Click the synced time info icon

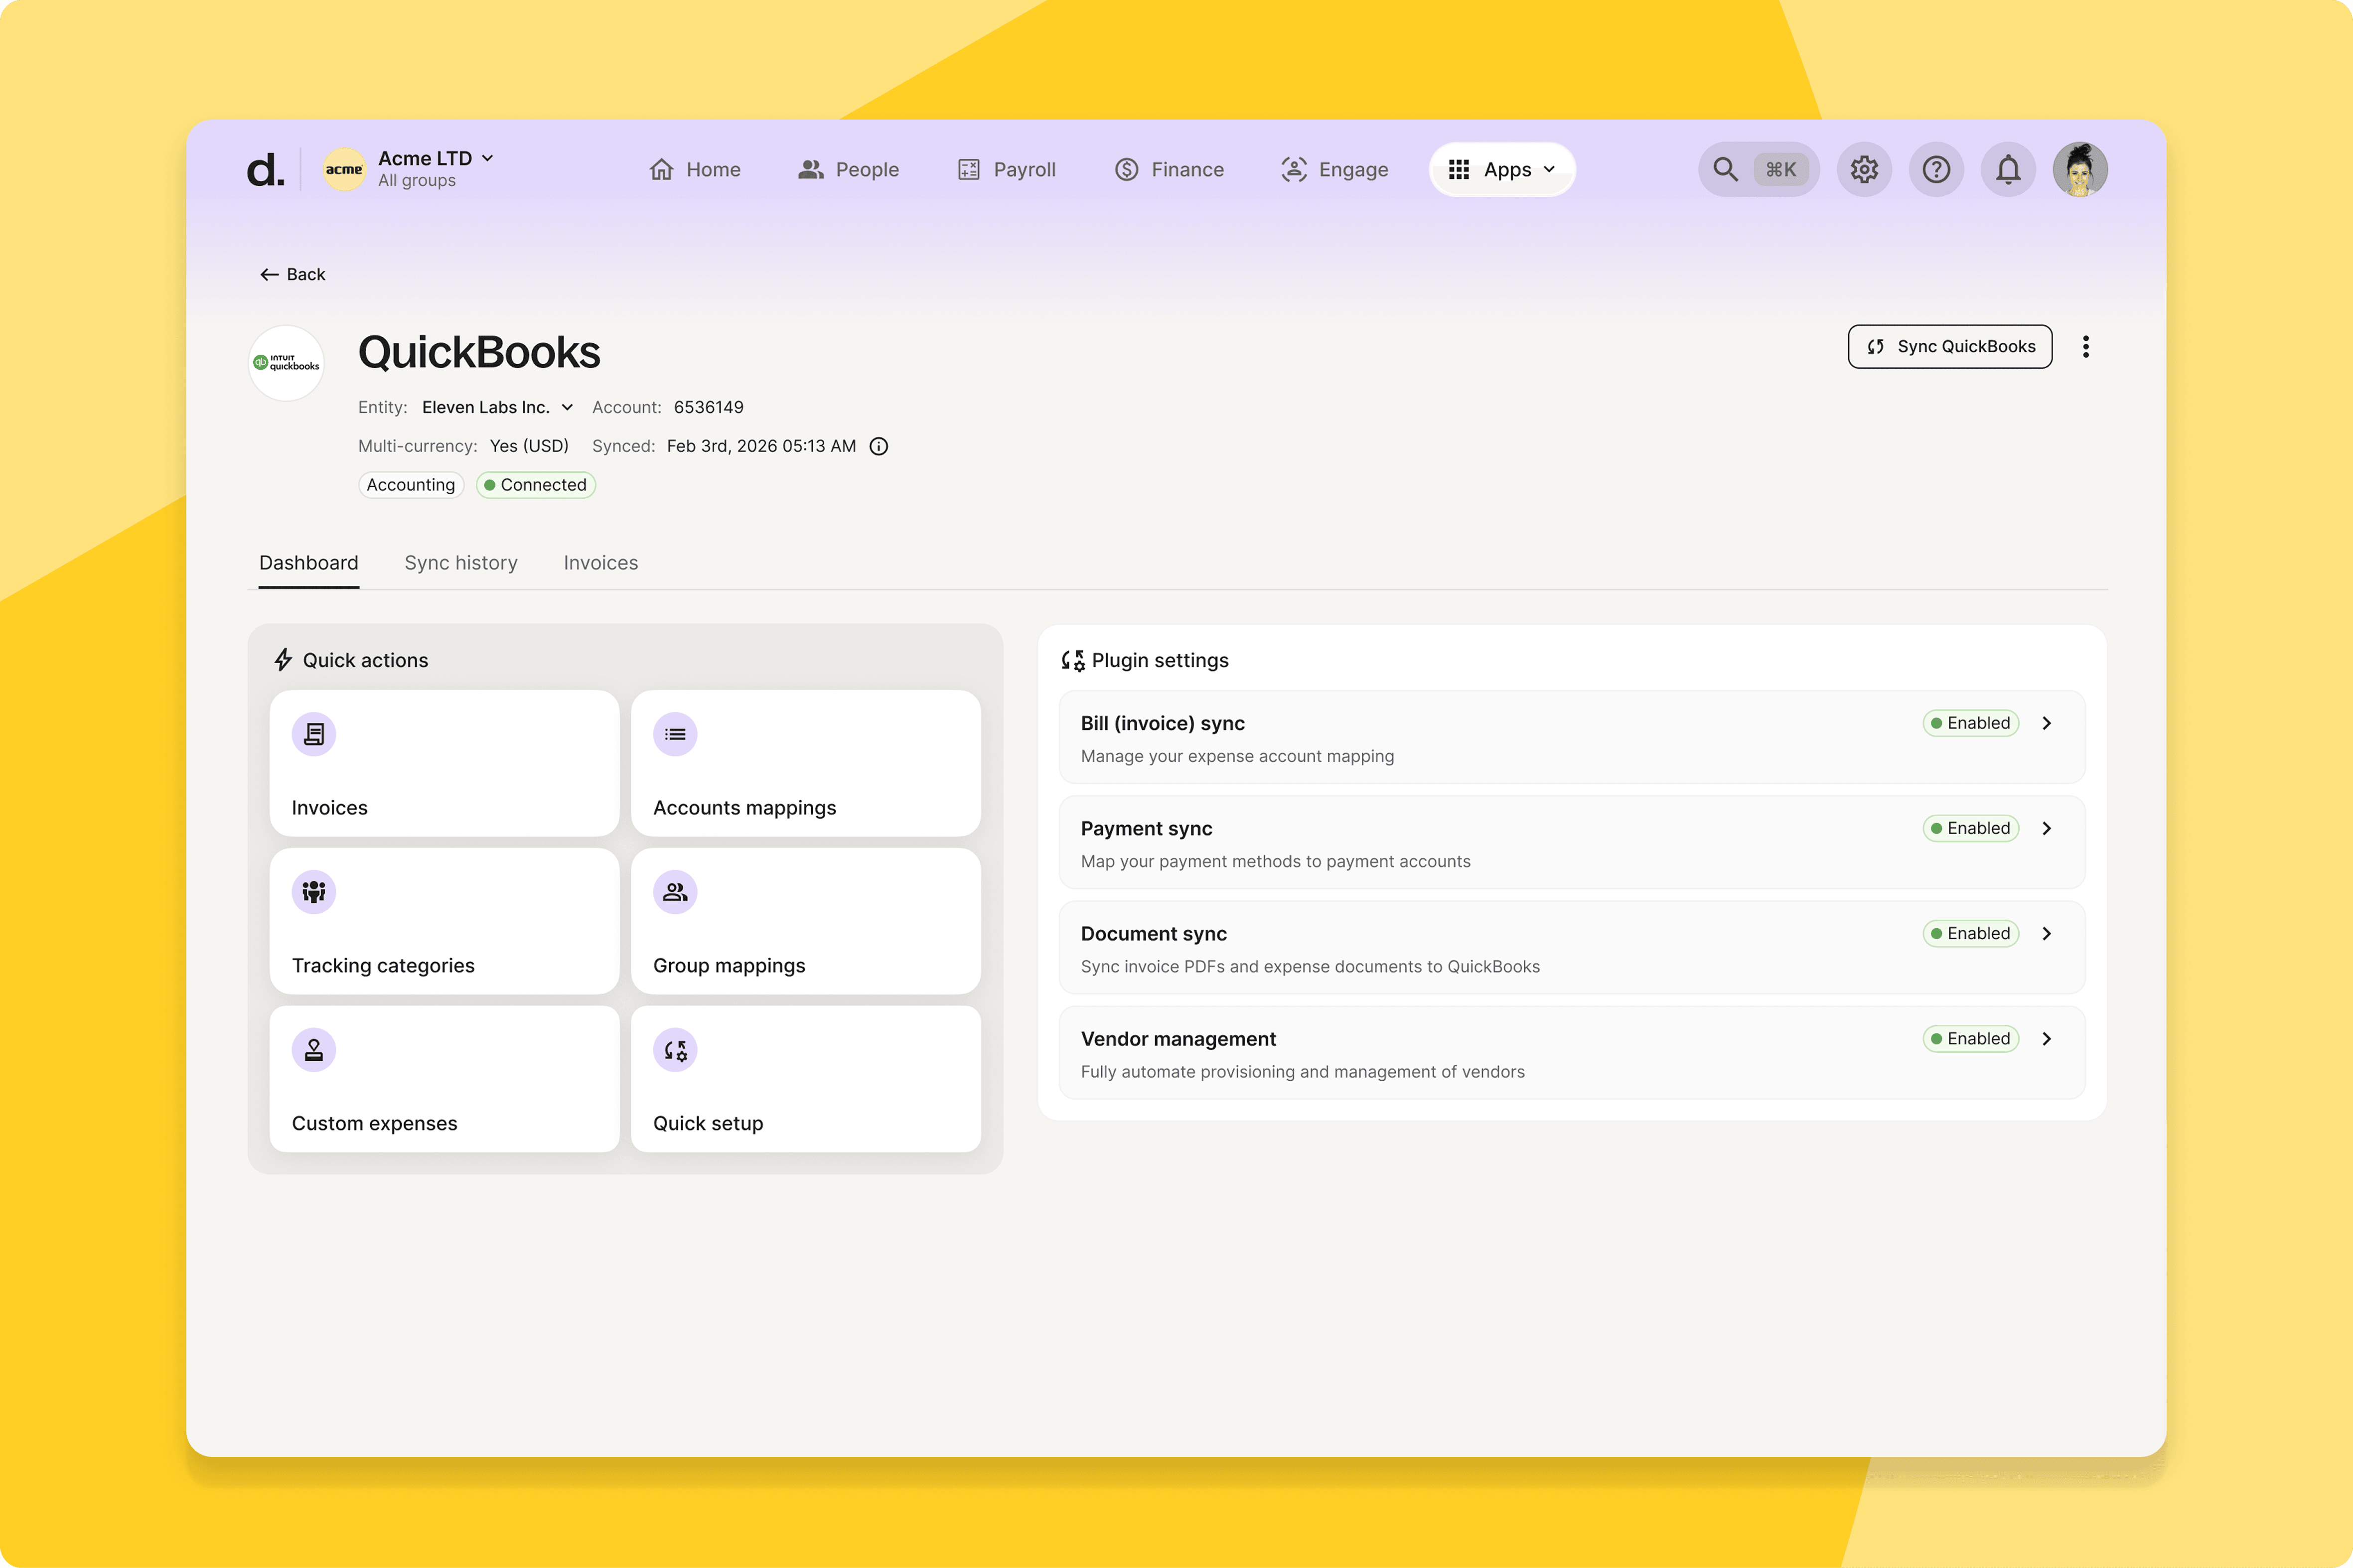tap(878, 446)
